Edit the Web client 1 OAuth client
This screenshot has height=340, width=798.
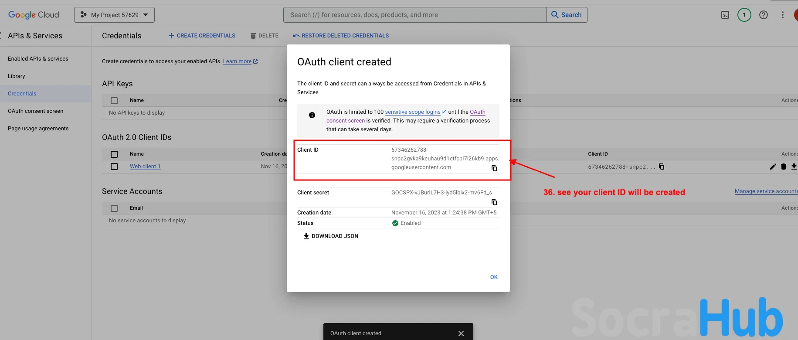pyautogui.click(x=773, y=167)
